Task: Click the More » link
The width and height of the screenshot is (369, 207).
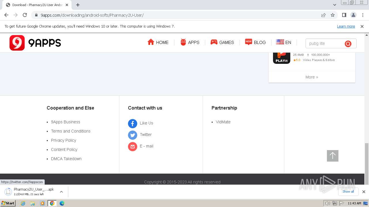Action: tap(312, 77)
